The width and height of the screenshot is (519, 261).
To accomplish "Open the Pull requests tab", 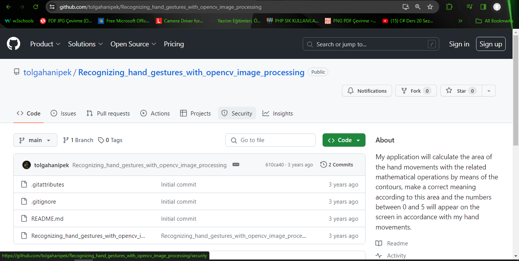I will pyautogui.click(x=108, y=114).
